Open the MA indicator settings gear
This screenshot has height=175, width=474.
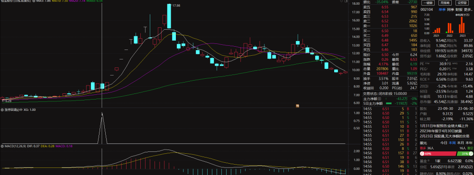[34, 1]
